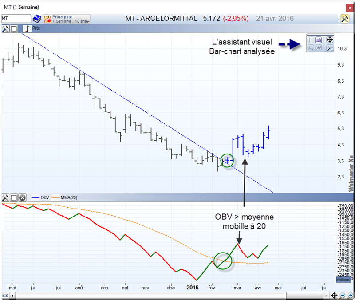This screenshot has width=355, height=300.
Task: Click the fév label on time axis
Action: pos(212,288)
